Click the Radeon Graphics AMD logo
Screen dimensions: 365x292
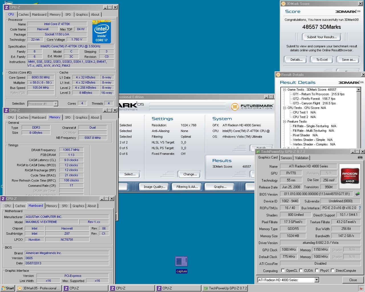[350, 176]
